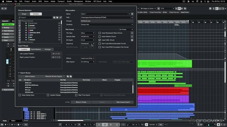
Task: Enable Don't Use Wave Extensible Format
Action: tap(100, 43)
